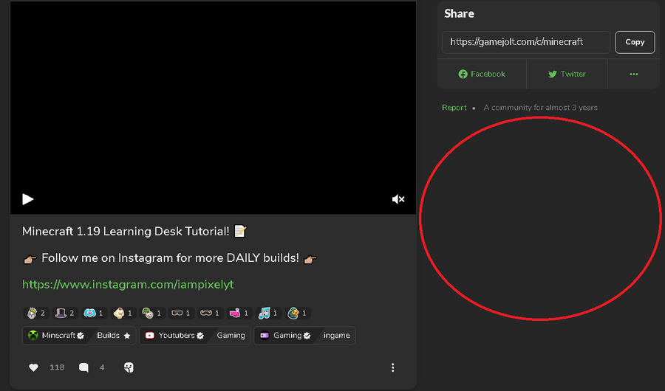Click the gamejolt.com share URL field

(526, 42)
